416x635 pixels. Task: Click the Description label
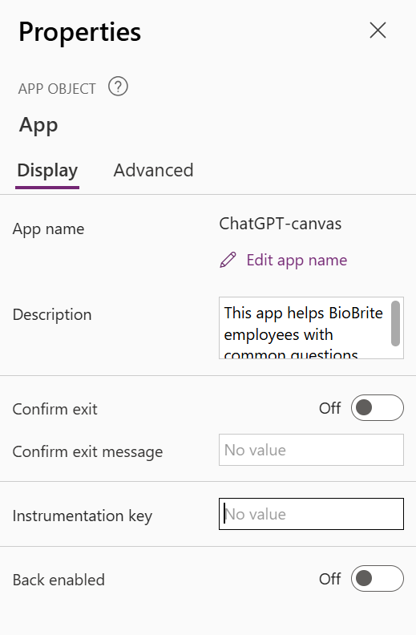[52, 314]
